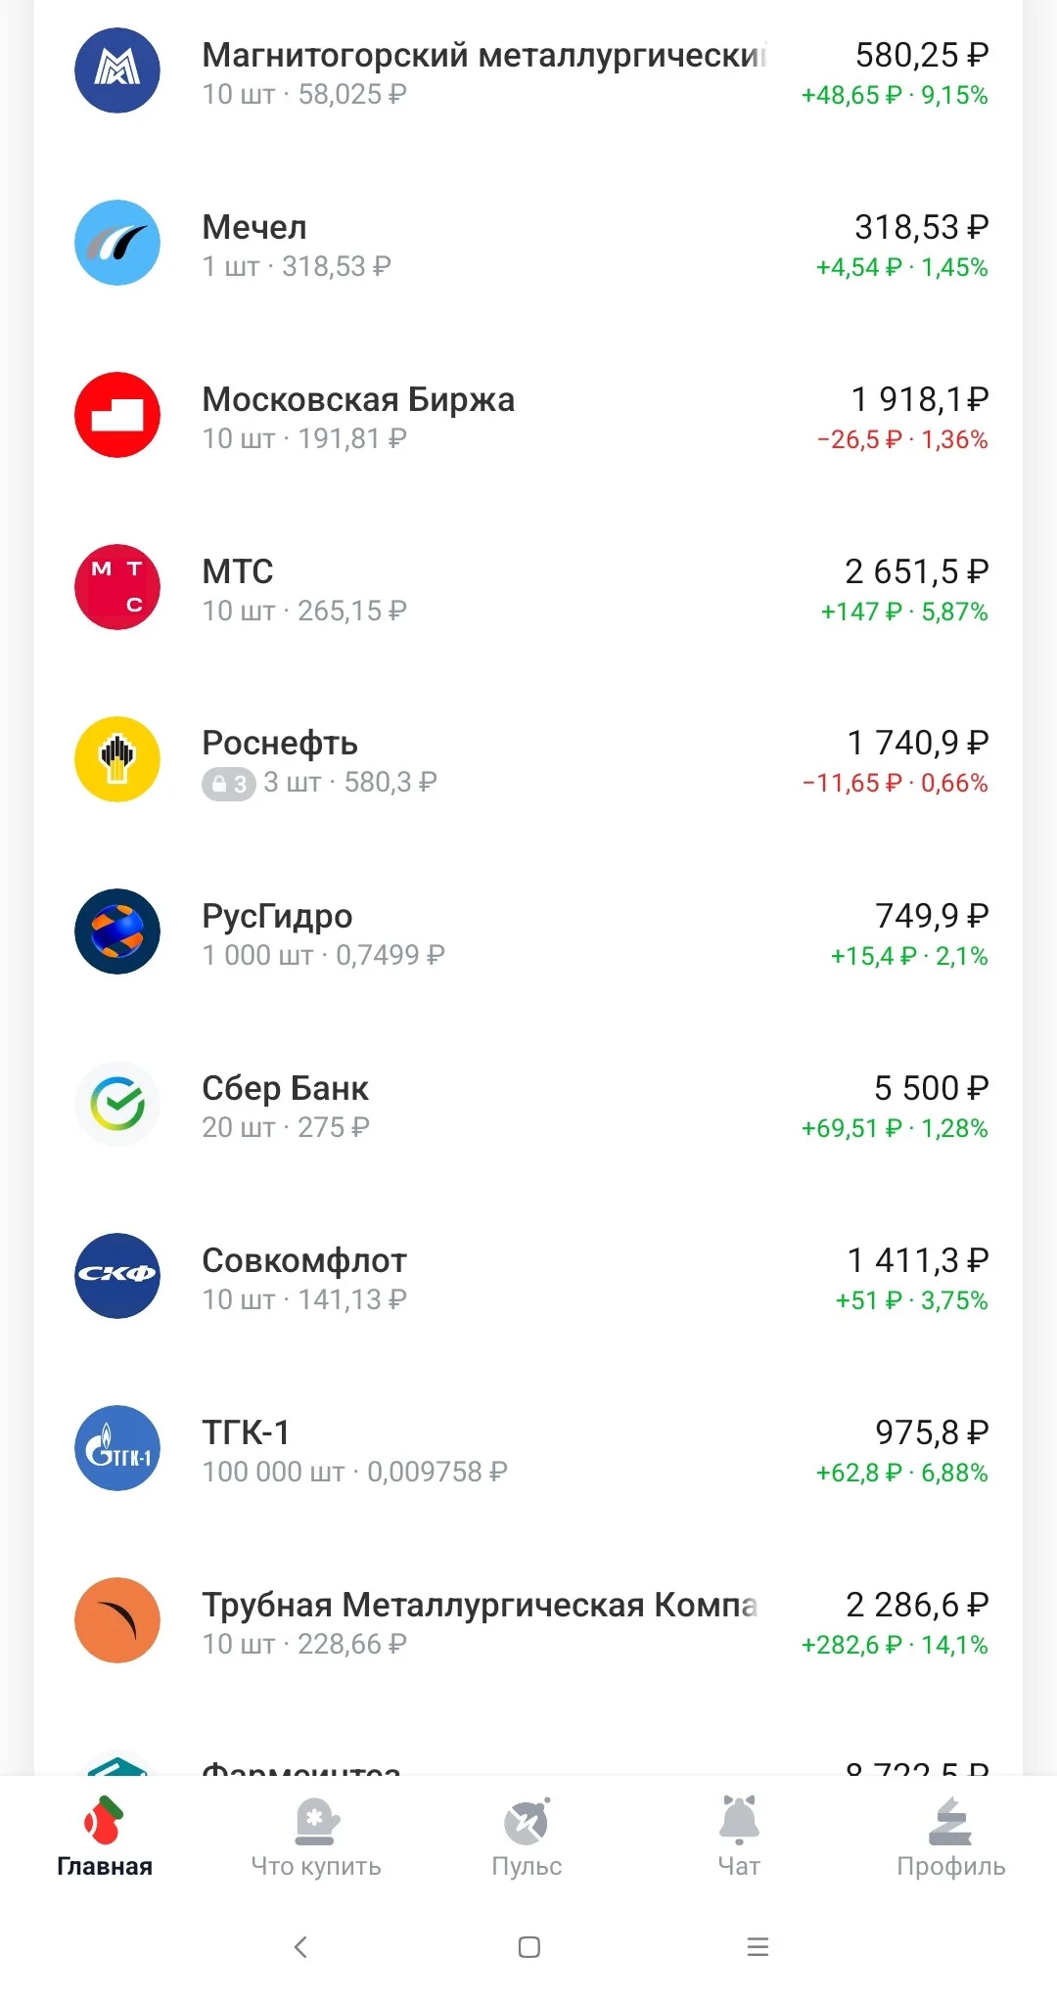Select the Московская Биржа red logo
The height and width of the screenshot is (1998, 1057).
click(x=117, y=415)
